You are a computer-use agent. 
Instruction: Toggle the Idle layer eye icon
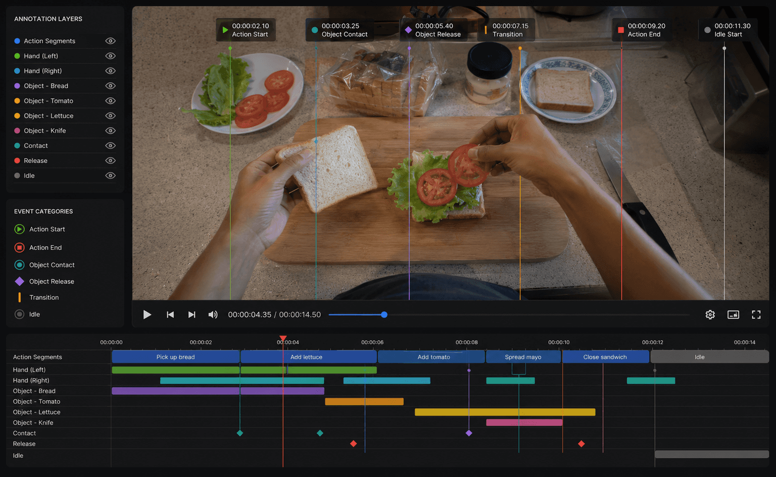click(x=110, y=176)
